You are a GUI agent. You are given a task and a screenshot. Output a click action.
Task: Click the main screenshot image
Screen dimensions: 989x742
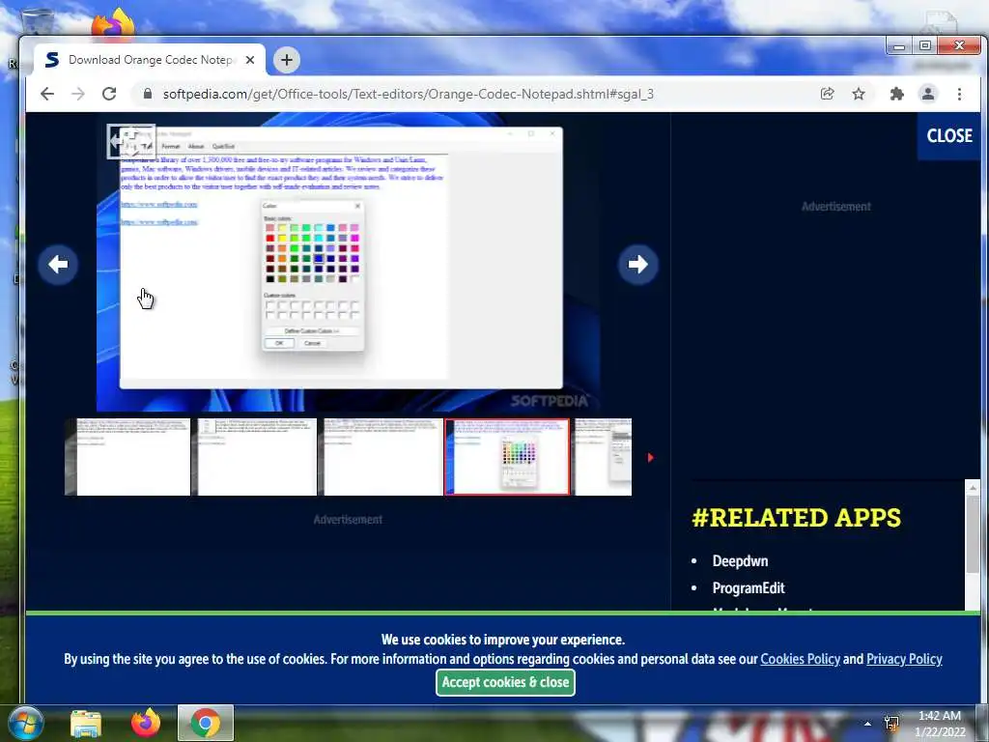pos(348,263)
